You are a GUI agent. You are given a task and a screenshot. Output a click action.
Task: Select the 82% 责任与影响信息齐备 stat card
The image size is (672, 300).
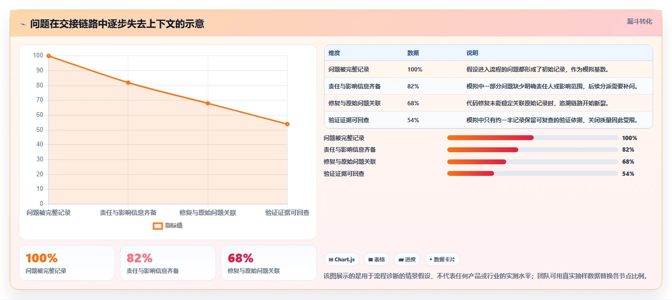[x=168, y=263]
